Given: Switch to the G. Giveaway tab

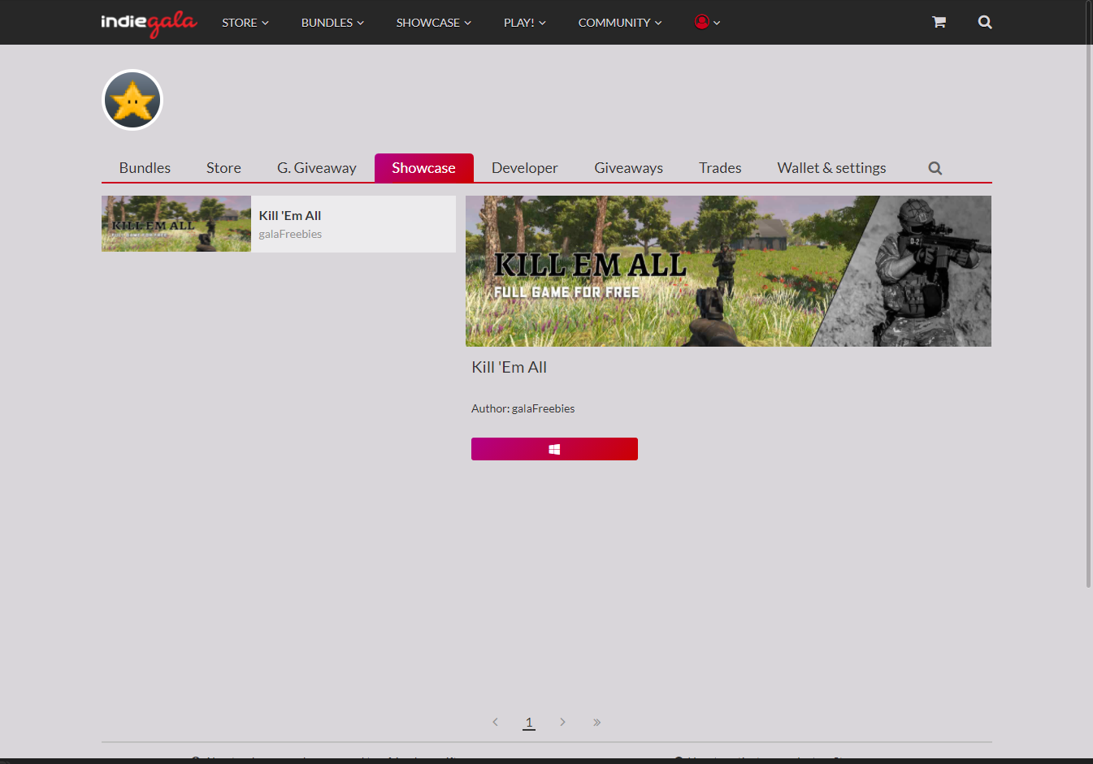Looking at the screenshot, I should tap(317, 168).
